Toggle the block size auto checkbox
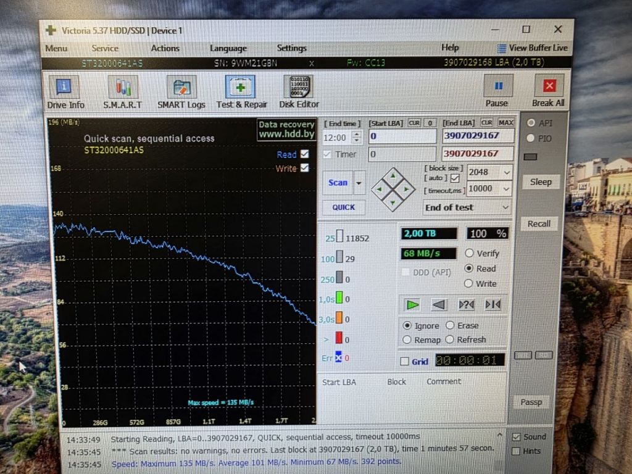The height and width of the screenshot is (474, 632). click(455, 178)
